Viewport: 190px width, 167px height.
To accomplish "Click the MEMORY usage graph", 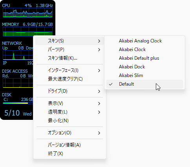I will pyautogui.click(x=27, y=31).
